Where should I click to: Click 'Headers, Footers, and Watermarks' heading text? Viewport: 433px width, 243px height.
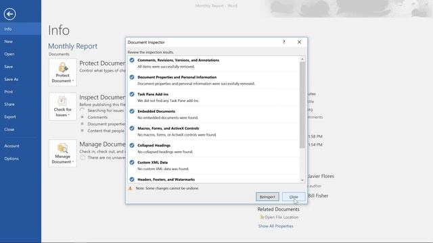(166, 180)
